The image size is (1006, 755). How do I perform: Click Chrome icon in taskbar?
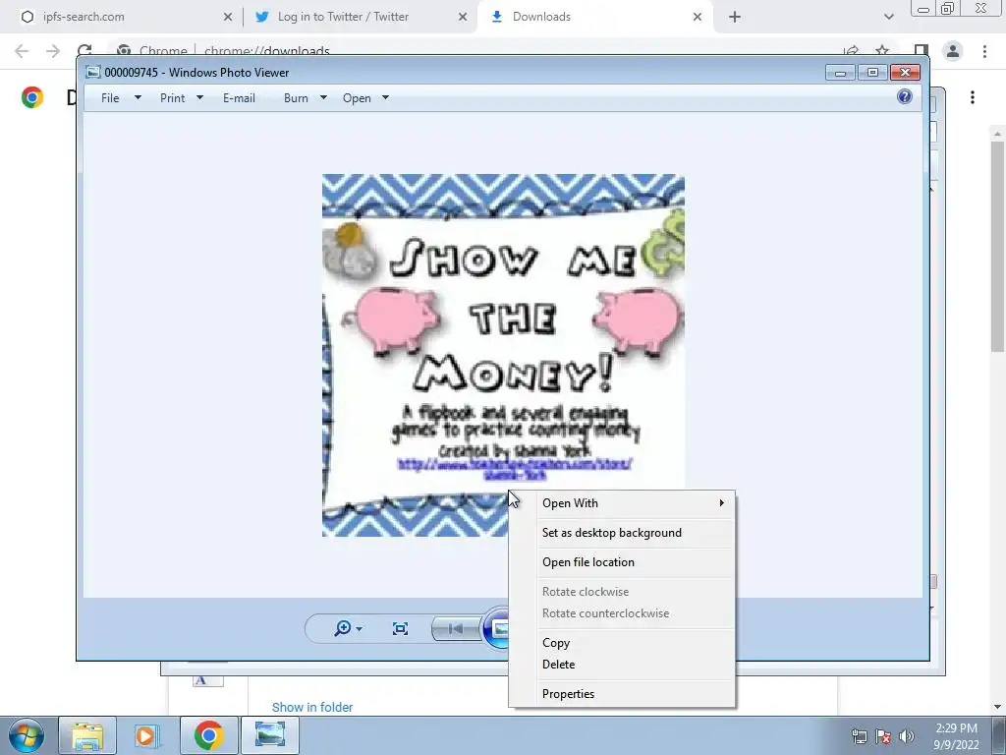208,735
